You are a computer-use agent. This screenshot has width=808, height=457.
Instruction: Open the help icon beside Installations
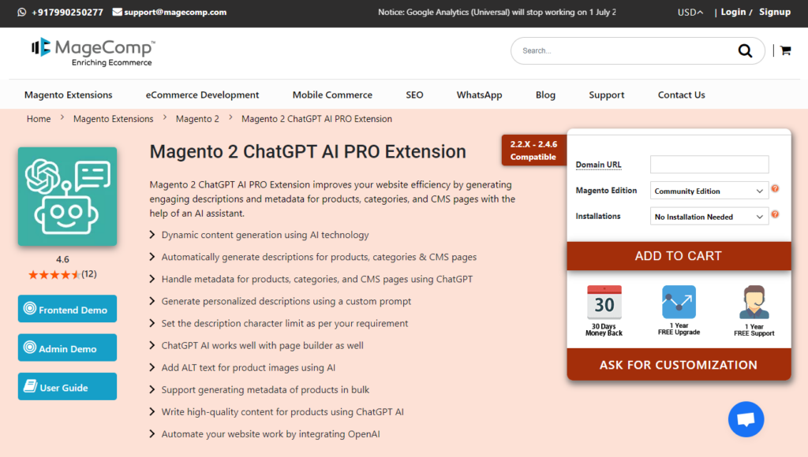776,214
